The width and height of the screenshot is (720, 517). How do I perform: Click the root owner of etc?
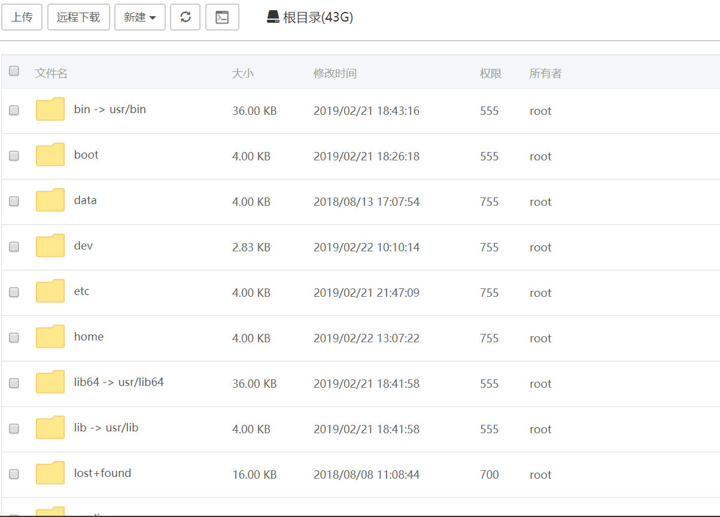click(540, 293)
